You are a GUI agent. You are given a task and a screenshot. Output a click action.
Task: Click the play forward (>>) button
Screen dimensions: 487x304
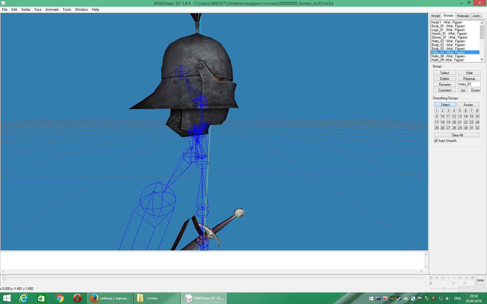point(460,278)
